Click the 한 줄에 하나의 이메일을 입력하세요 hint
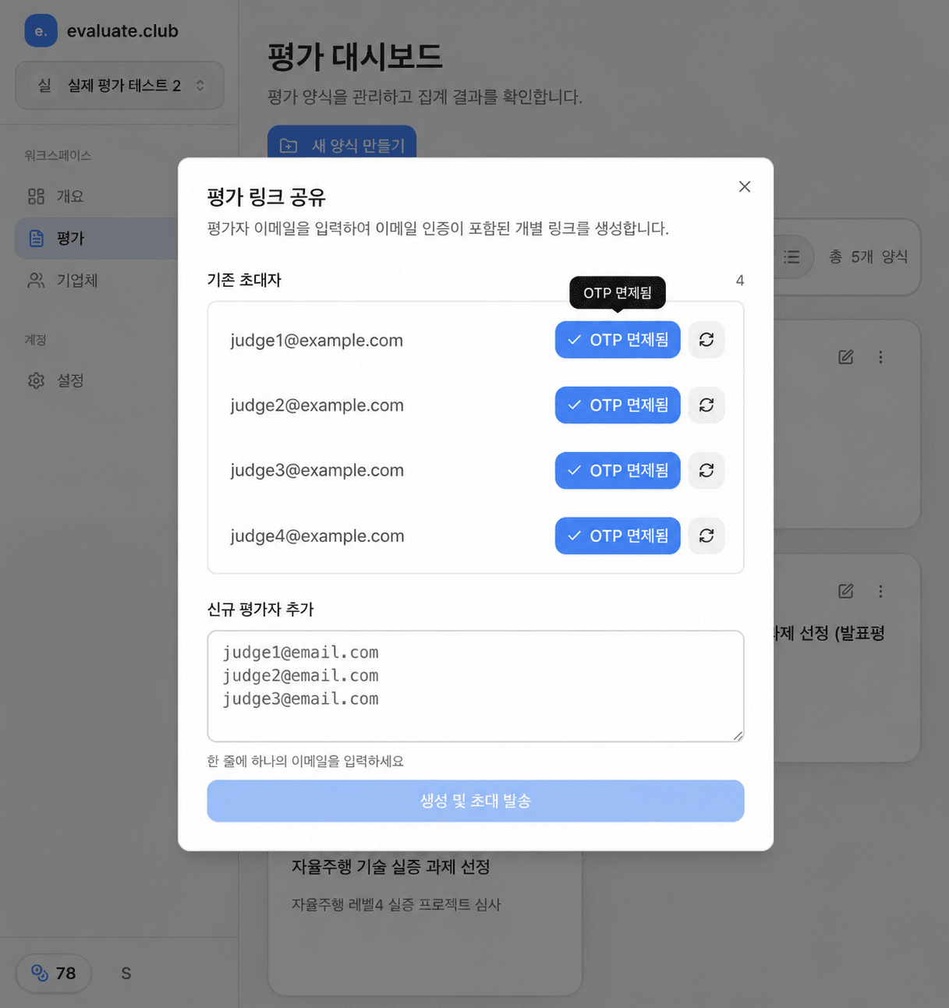Image resolution: width=949 pixels, height=1008 pixels. 306,761
